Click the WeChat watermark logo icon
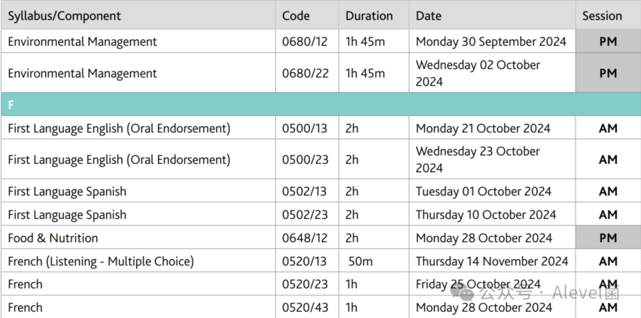 coord(463,292)
